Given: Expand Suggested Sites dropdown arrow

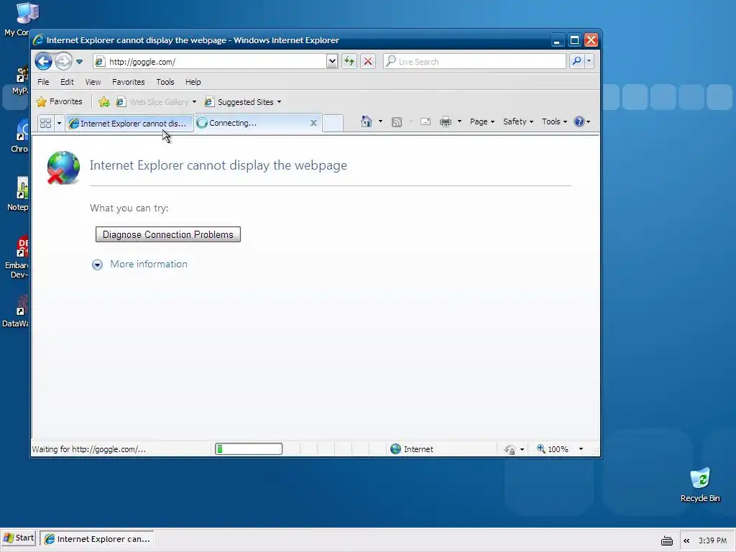Looking at the screenshot, I should coord(279,102).
